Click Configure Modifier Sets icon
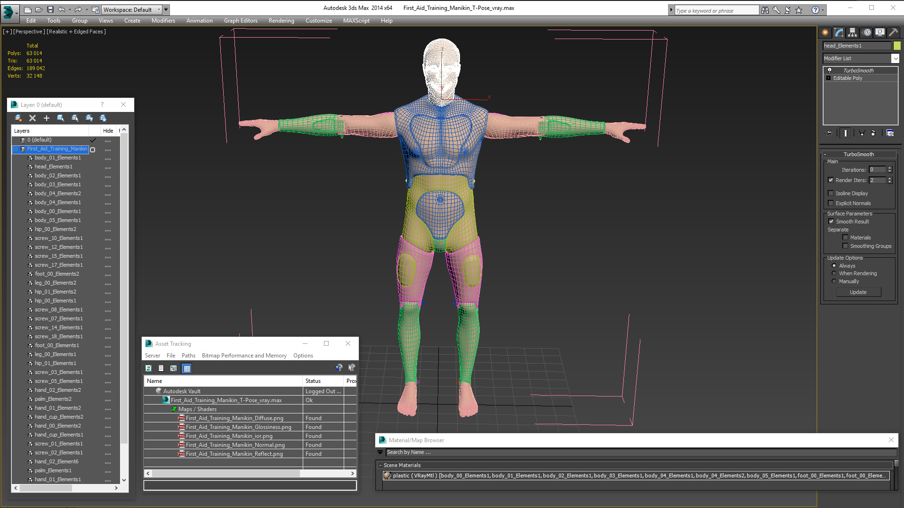The width and height of the screenshot is (904, 508). (x=890, y=133)
